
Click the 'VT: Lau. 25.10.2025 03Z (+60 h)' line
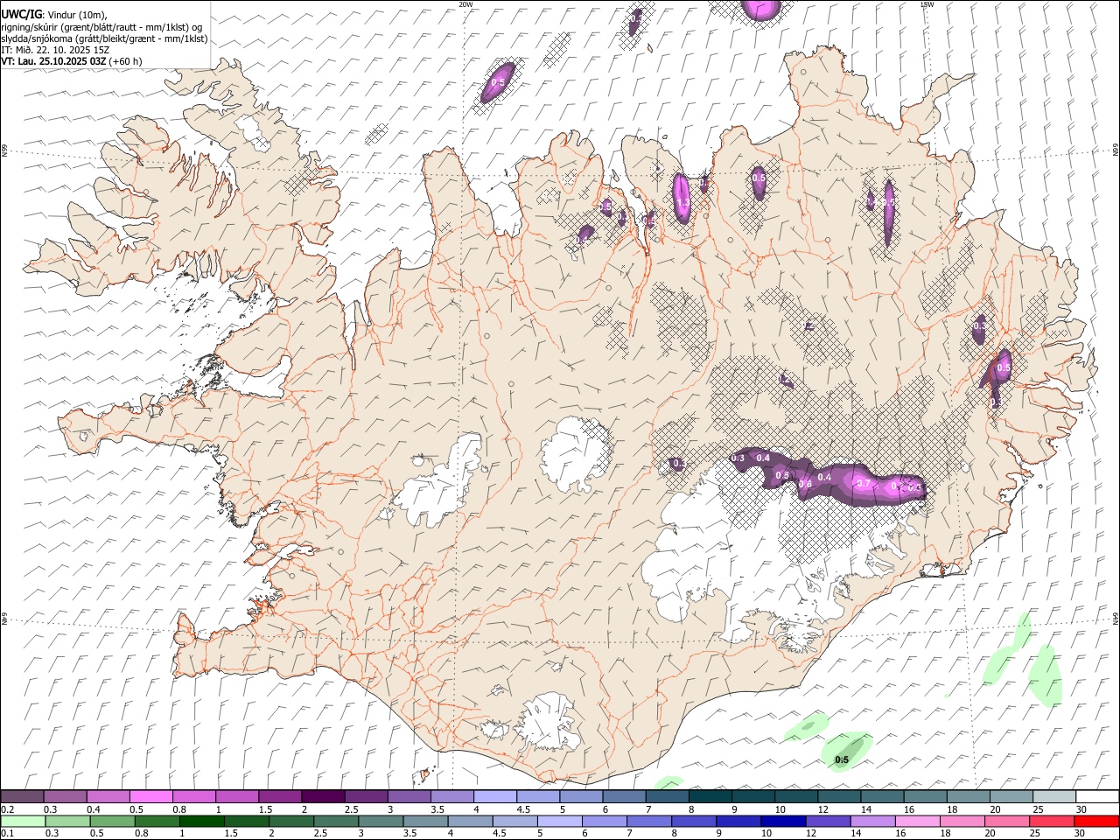point(72,61)
